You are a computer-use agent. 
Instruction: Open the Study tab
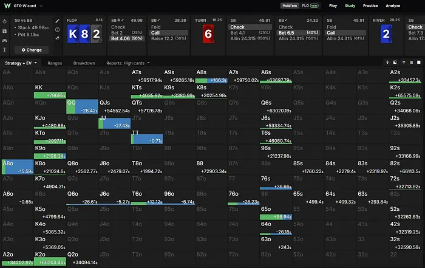coord(350,5)
